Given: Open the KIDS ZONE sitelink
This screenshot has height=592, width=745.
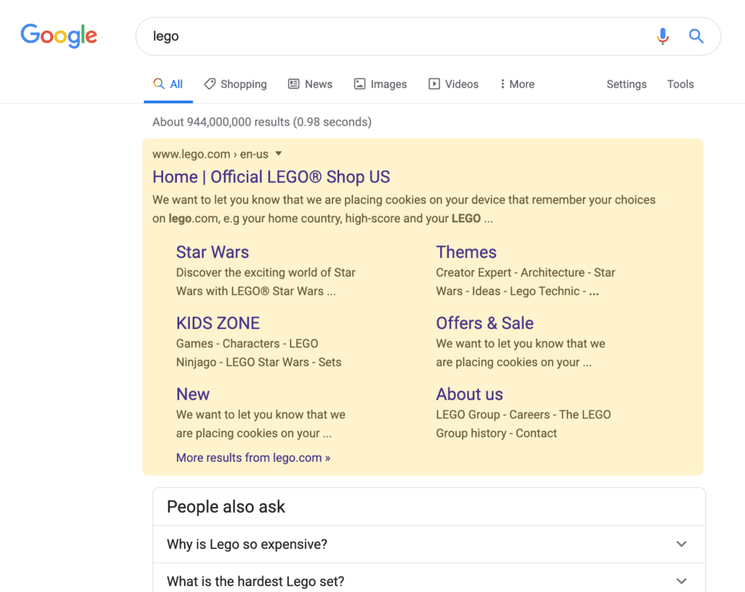Looking at the screenshot, I should (x=218, y=323).
